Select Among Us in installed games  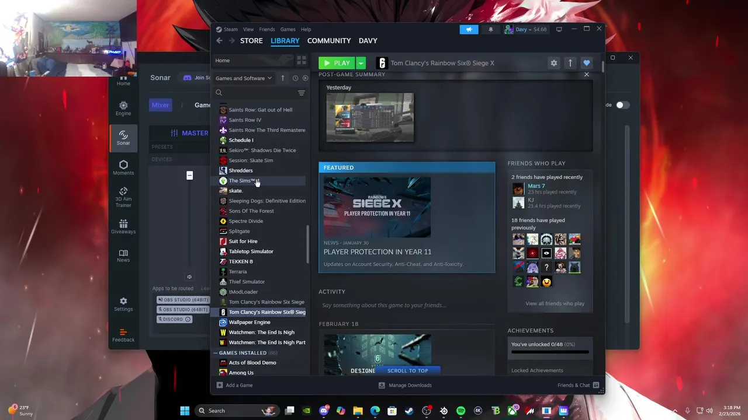coord(241,373)
